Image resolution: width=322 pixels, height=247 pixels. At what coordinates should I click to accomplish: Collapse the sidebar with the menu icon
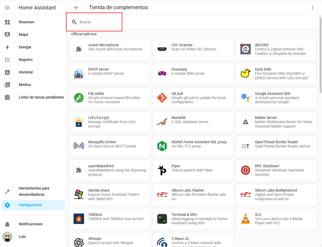click(7, 8)
